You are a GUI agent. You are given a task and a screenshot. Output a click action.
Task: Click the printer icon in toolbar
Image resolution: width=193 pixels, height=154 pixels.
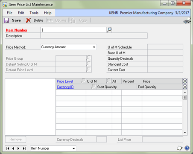point(187,20)
